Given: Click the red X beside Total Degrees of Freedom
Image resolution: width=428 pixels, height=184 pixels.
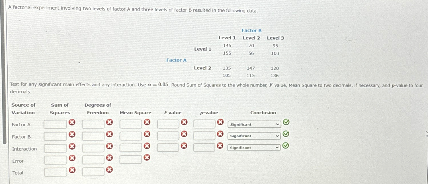Looking at the screenshot, I should (x=110, y=170).
